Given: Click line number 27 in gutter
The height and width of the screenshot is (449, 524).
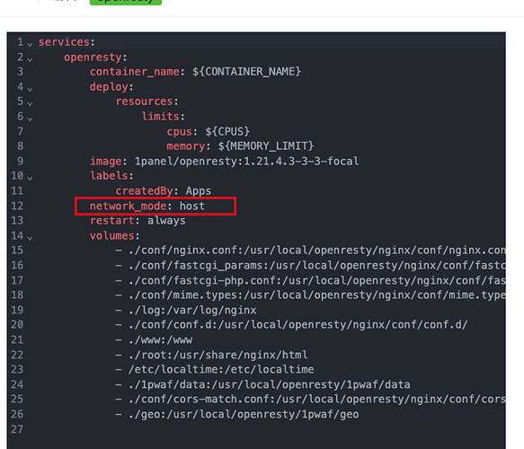Looking at the screenshot, I should [x=17, y=429].
